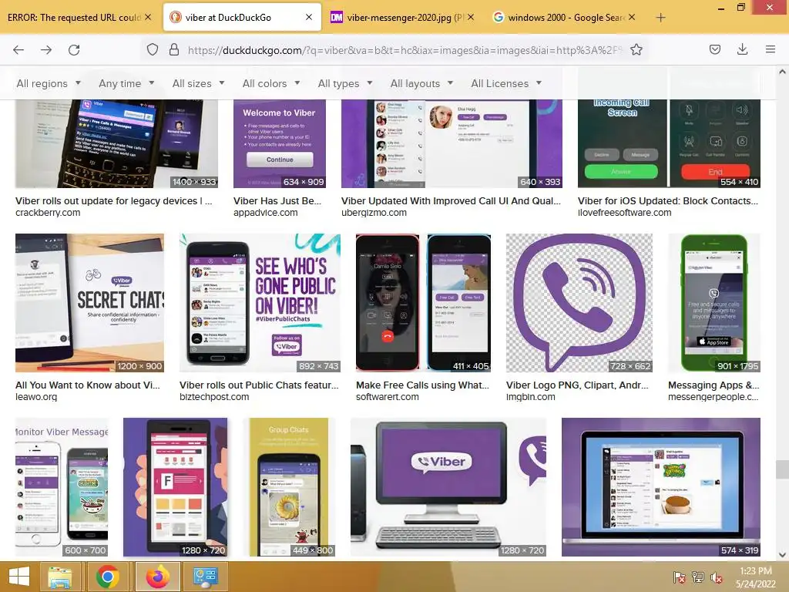The image size is (789, 592).
Task: Select the Monitor Viber Message 600 × 700 image
Action: pyautogui.click(x=62, y=487)
